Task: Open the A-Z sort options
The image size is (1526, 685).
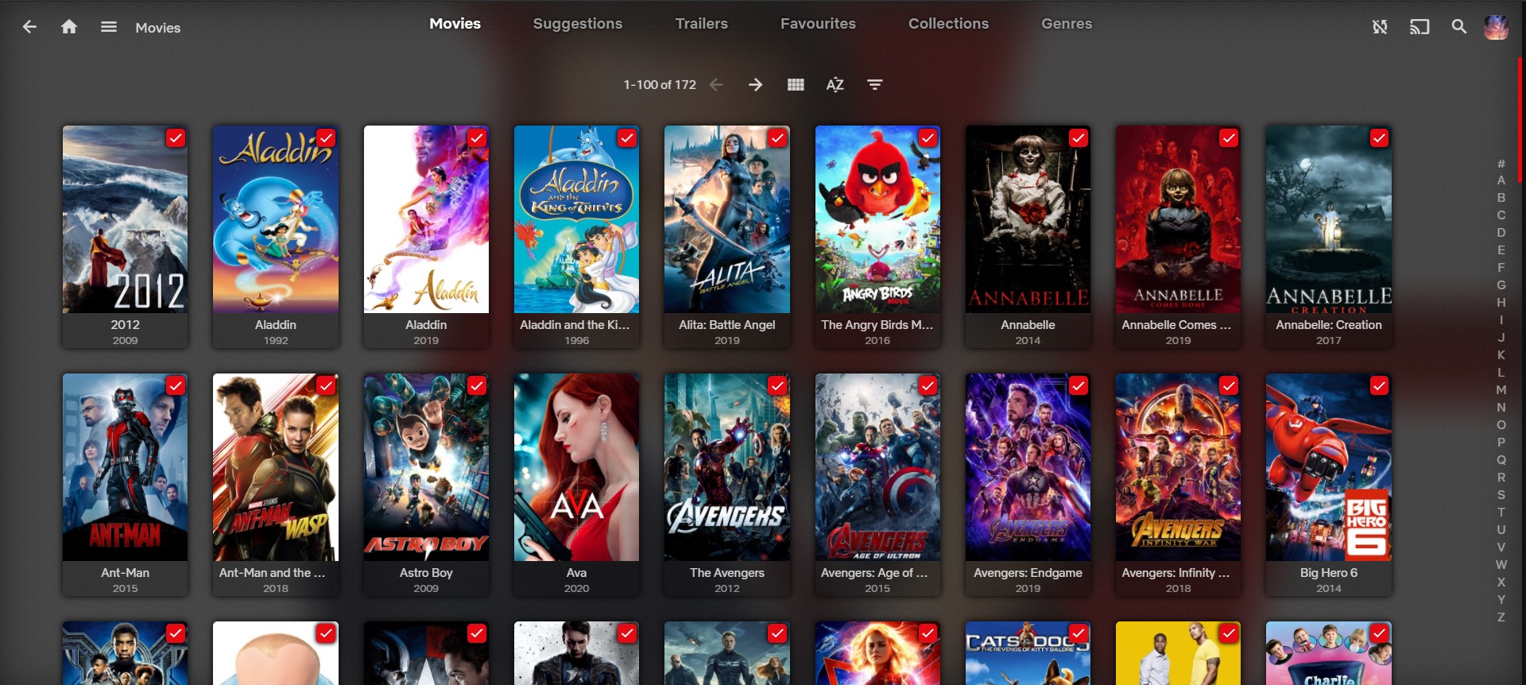Action: [835, 84]
